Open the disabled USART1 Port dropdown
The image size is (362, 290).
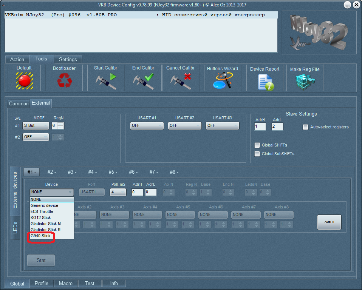tap(92, 192)
